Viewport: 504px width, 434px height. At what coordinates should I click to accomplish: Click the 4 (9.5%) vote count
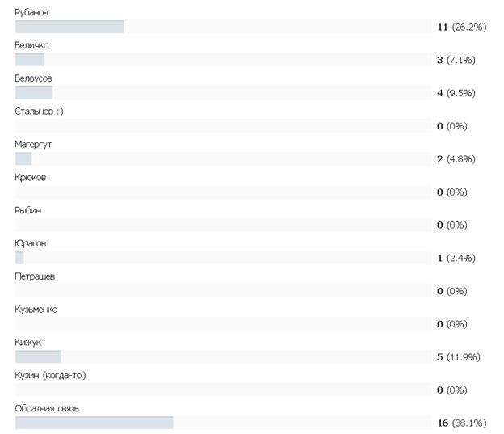point(456,93)
